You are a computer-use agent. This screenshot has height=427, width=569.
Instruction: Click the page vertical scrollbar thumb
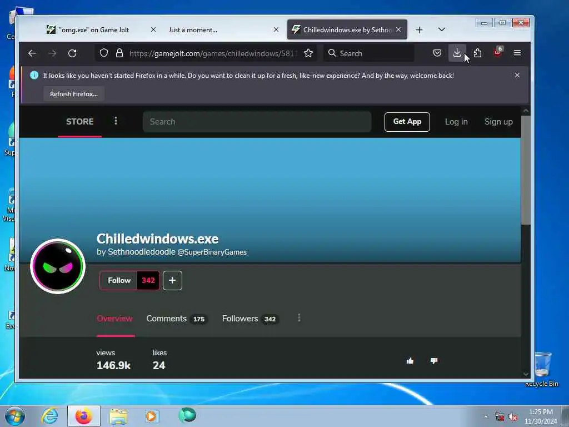(x=526, y=170)
